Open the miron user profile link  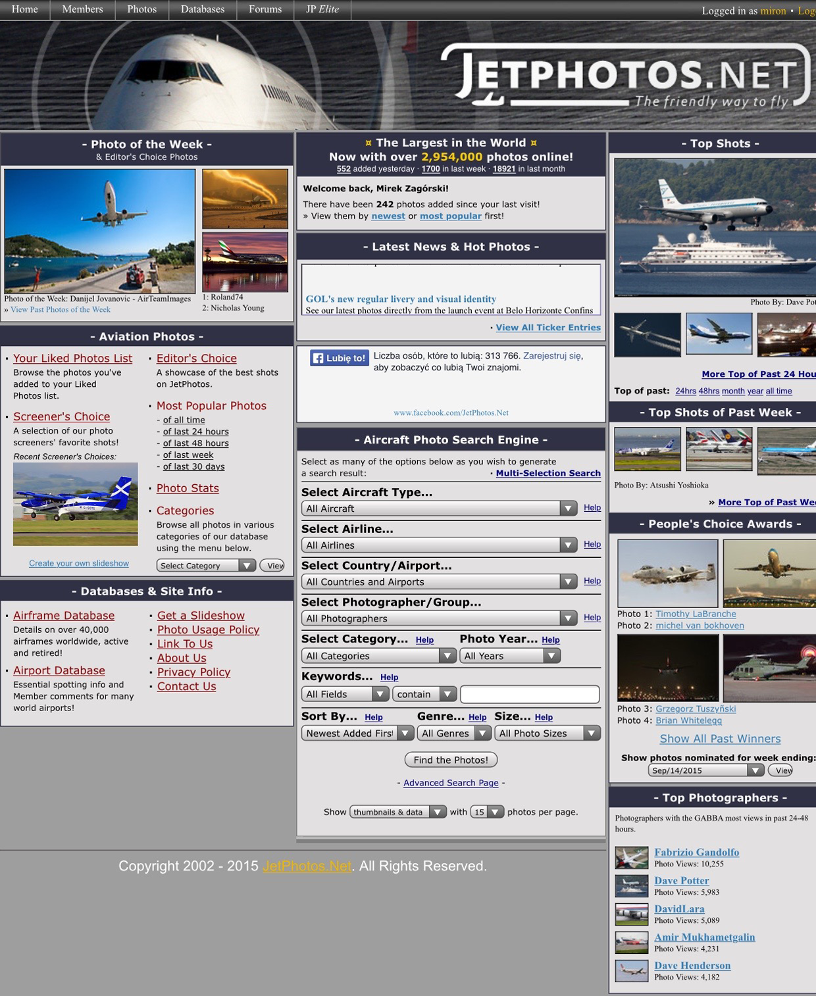pos(773,11)
